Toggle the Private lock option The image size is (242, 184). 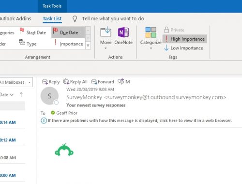tap(174, 30)
